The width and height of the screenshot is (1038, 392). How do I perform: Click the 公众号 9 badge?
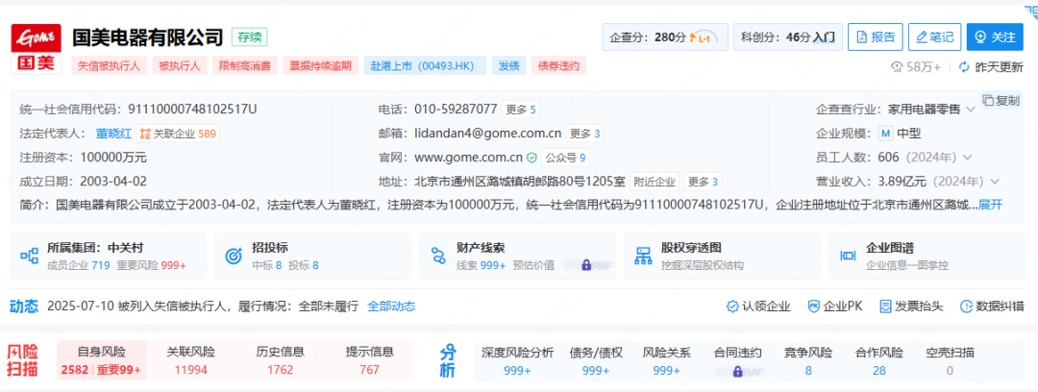[565, 158]
